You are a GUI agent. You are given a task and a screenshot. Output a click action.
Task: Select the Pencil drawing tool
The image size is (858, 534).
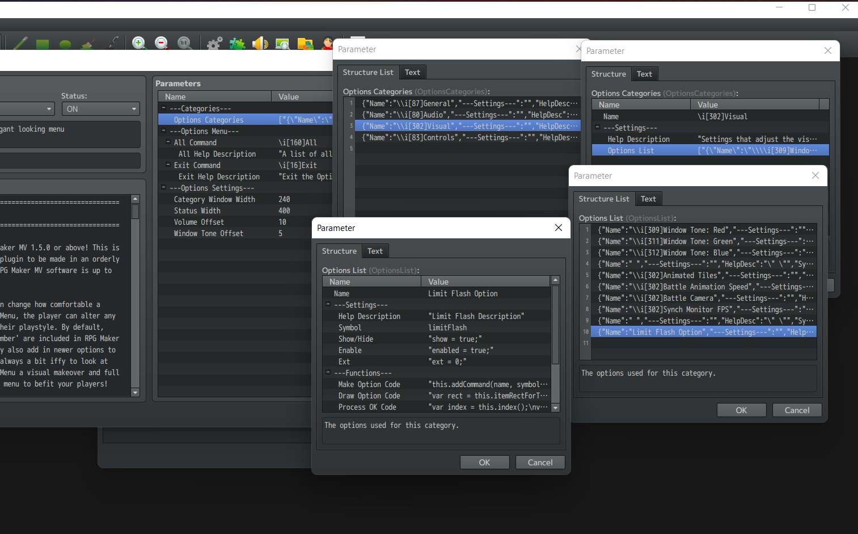(20, 43)
